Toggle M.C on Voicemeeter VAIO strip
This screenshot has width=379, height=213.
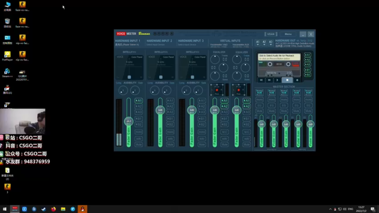[225, 132]
